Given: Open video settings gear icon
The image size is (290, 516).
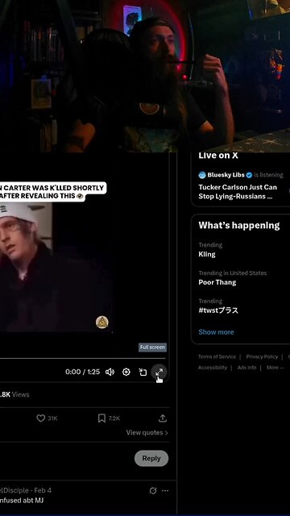Looking at the screenshot, I should tap(126, 372).
